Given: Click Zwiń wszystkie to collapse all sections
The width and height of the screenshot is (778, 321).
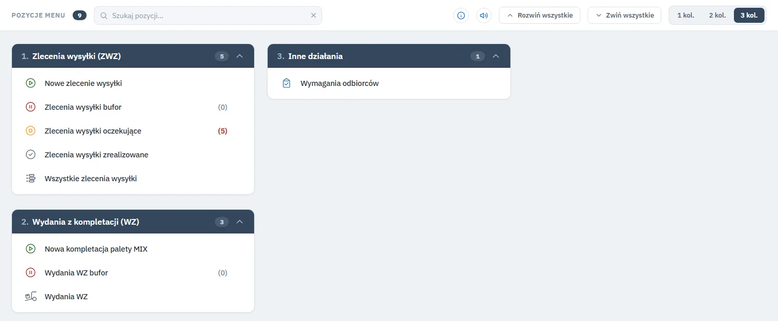Looking at the screenshot, I should [624, 16].
